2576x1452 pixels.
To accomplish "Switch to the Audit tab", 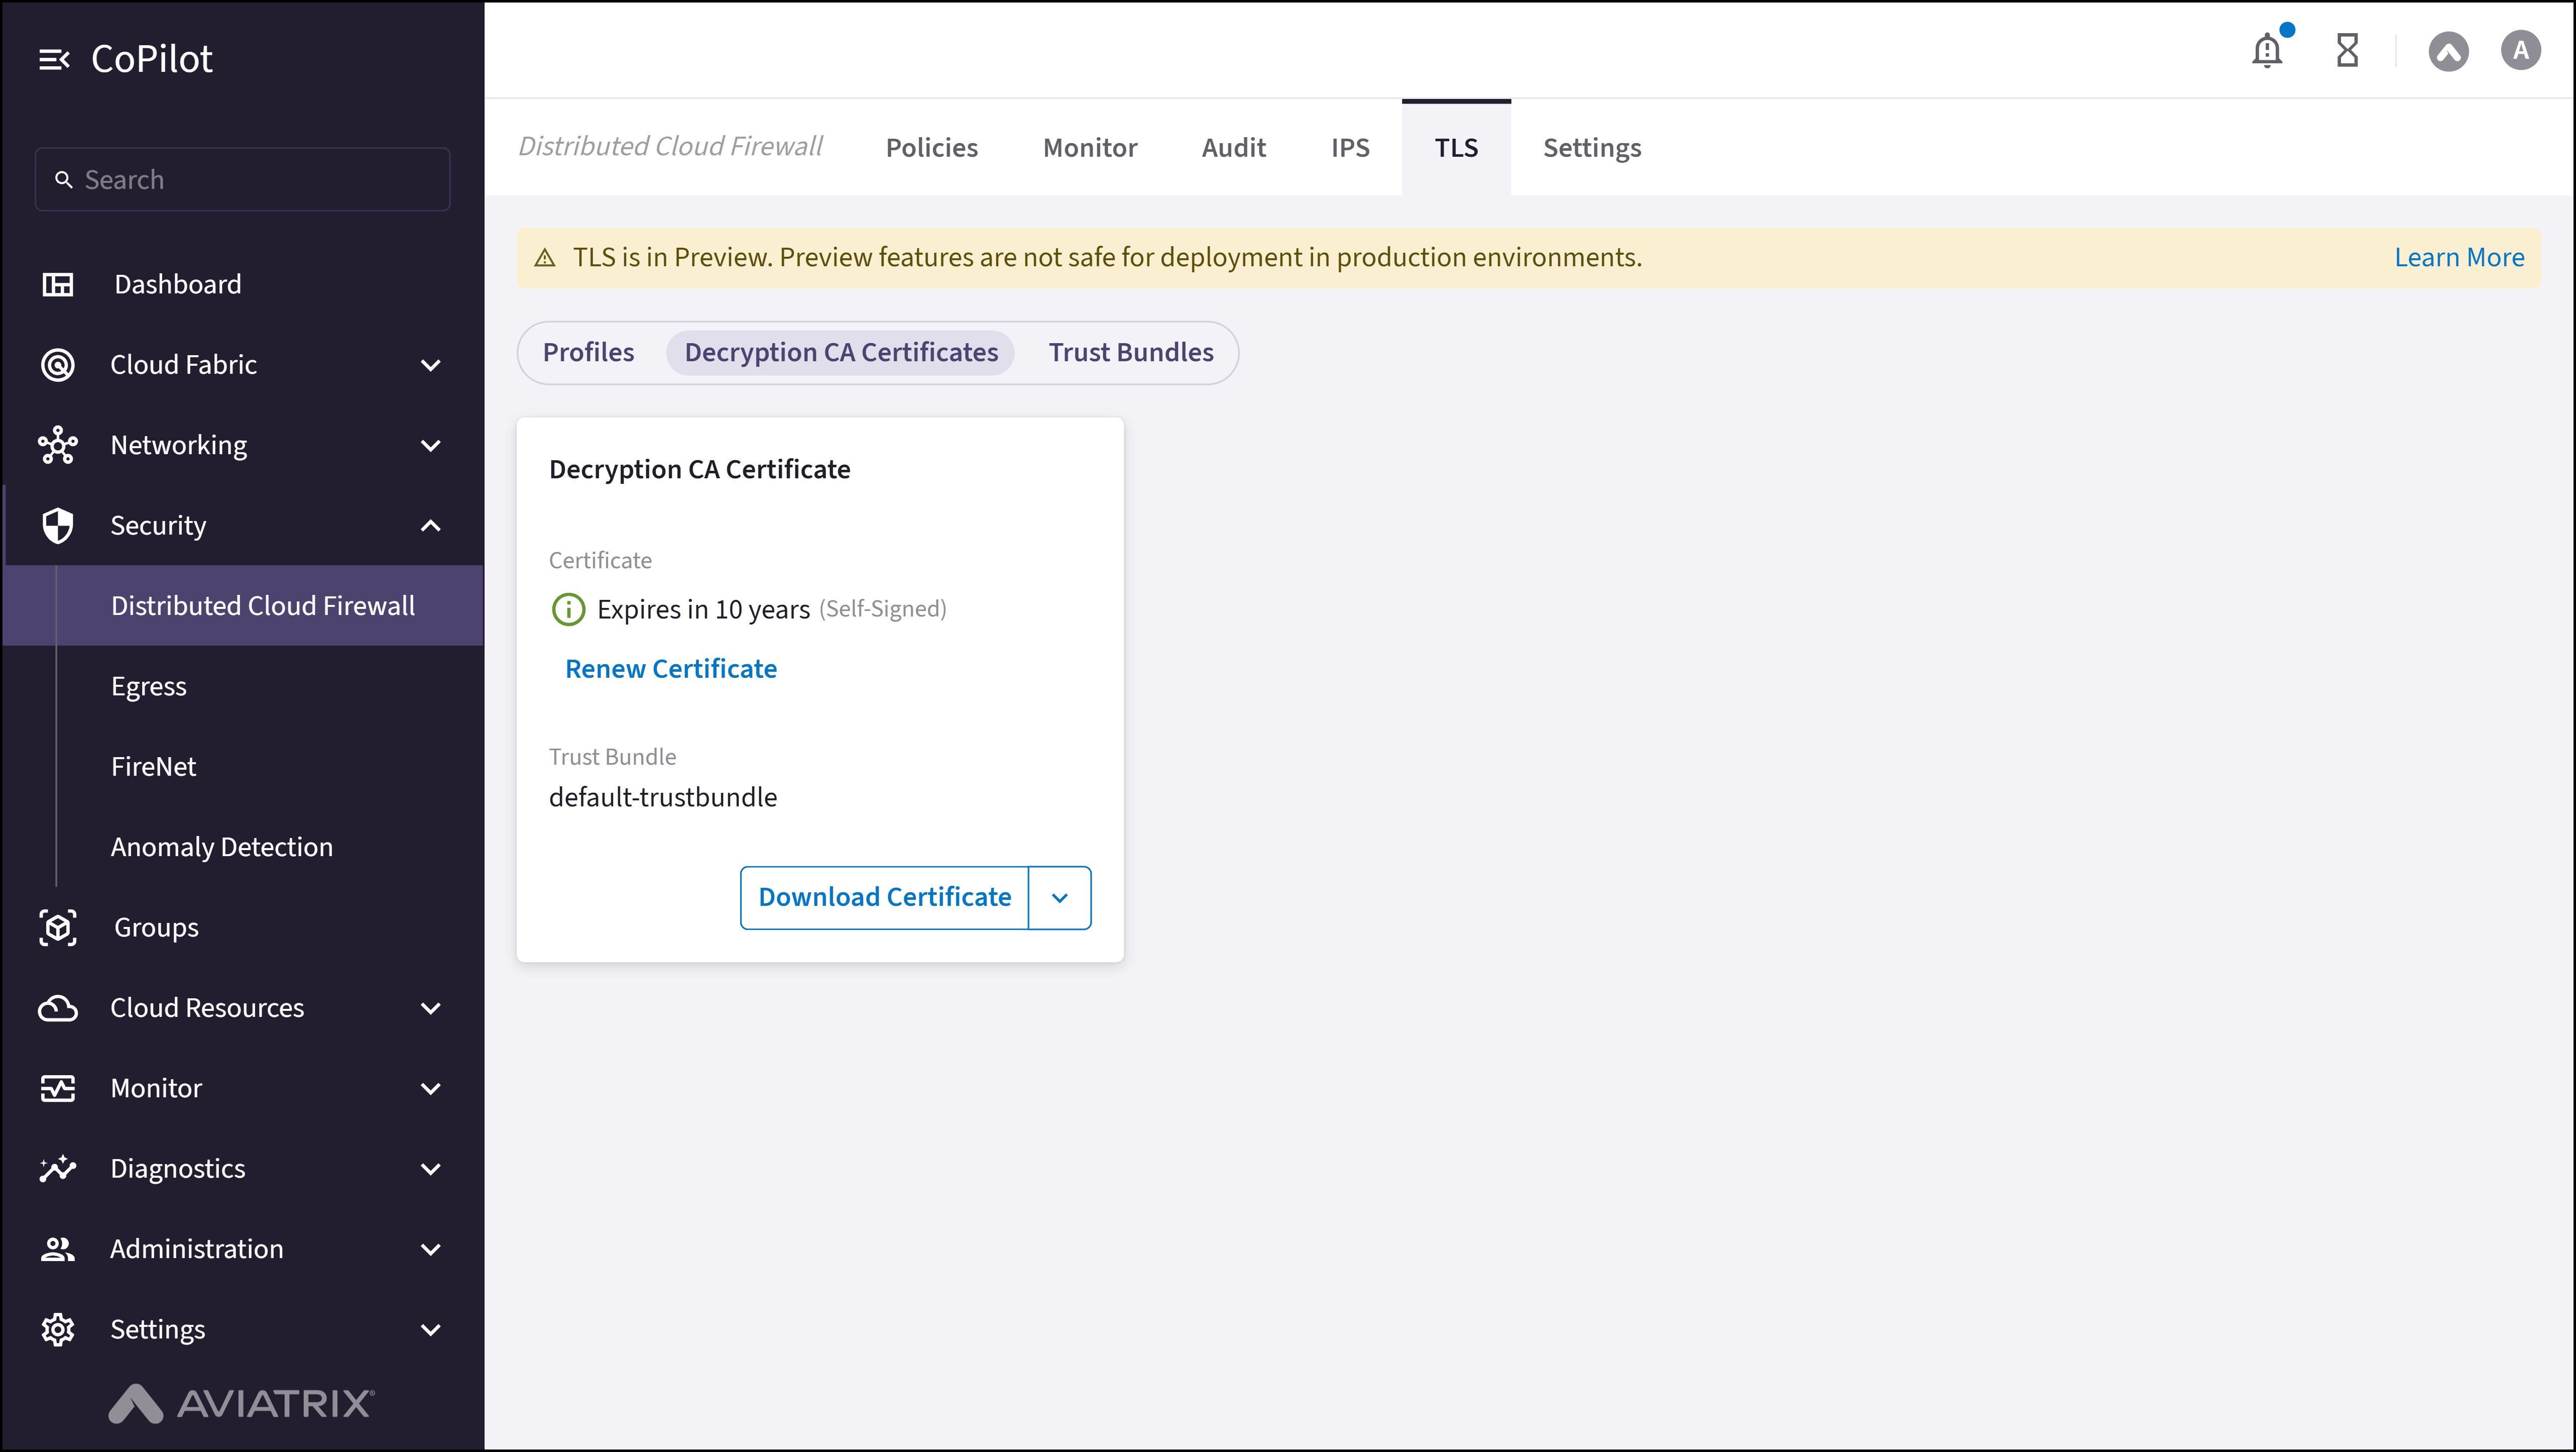I will [x=1234, y=148].
